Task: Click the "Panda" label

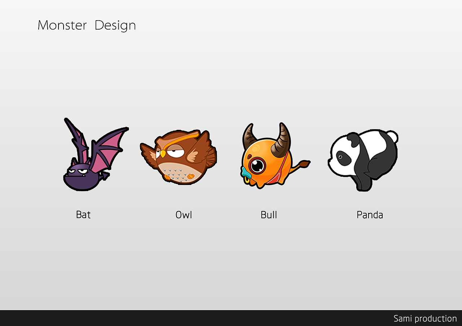Action: pyautogui.click(x=370, y=215)
